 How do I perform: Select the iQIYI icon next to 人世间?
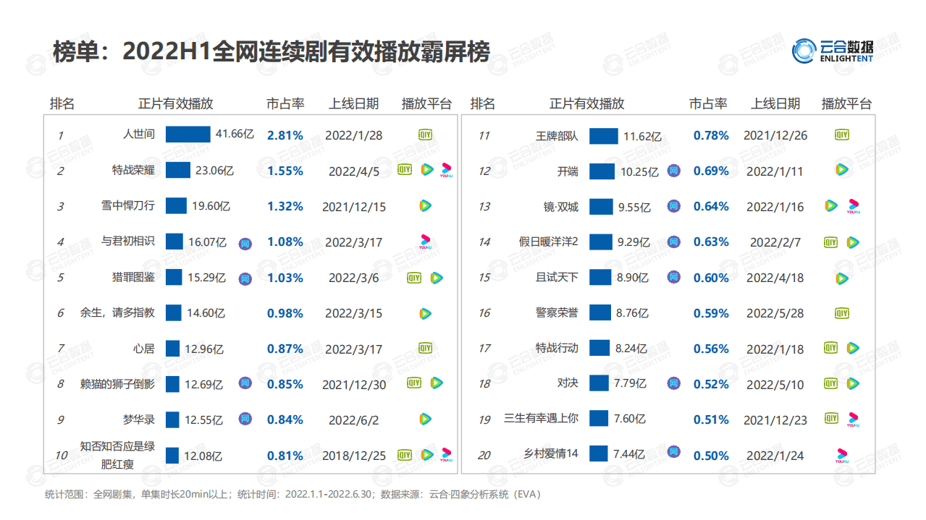424,135
